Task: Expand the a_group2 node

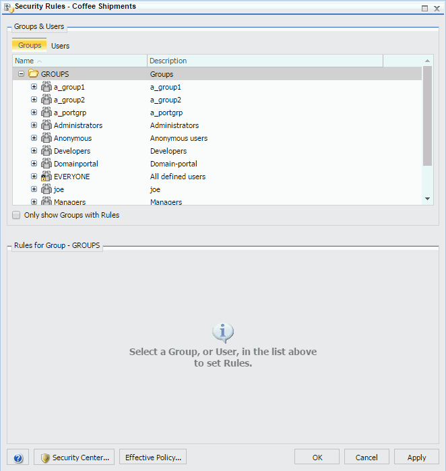Action: click(34, 100)
